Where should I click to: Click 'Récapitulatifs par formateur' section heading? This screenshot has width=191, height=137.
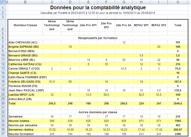pyautogui.click(x=98, y=38)
